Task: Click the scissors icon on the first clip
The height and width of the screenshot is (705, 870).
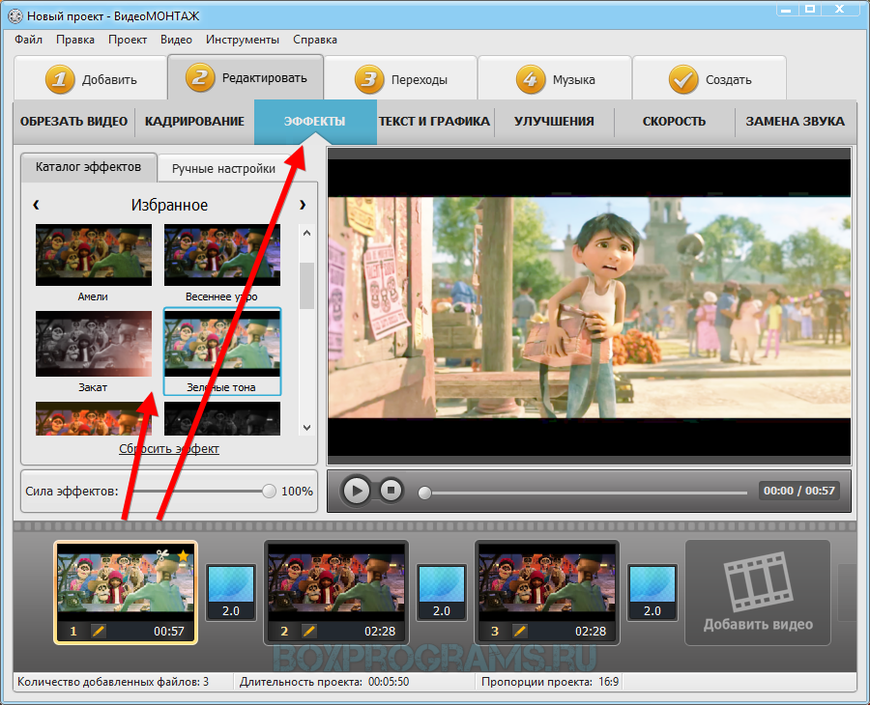Action: (x=162, y=557)
